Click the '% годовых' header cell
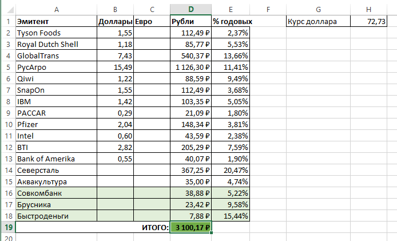The width and height of the screenshot is (397, 241). coord(231,21)
